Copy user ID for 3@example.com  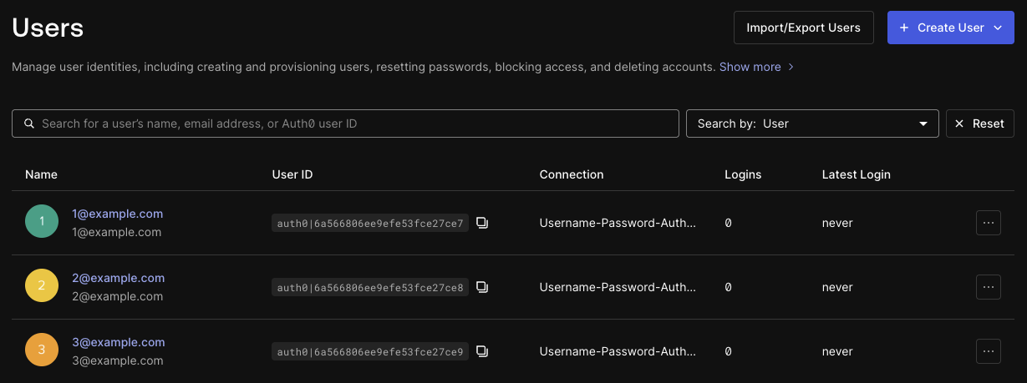pyautogui.click(x=482, y=351)
